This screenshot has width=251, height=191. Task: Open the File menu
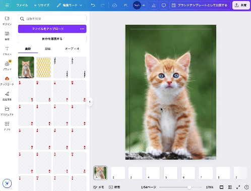click(22, 5)
